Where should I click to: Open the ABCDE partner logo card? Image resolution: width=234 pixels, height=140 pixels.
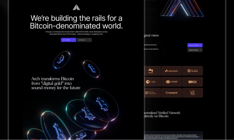[x=152, y=71]
